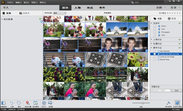This screenshot has height=111, width=183.
Task: Click the Add Event calendar icon
Action: tap(35, 103)
